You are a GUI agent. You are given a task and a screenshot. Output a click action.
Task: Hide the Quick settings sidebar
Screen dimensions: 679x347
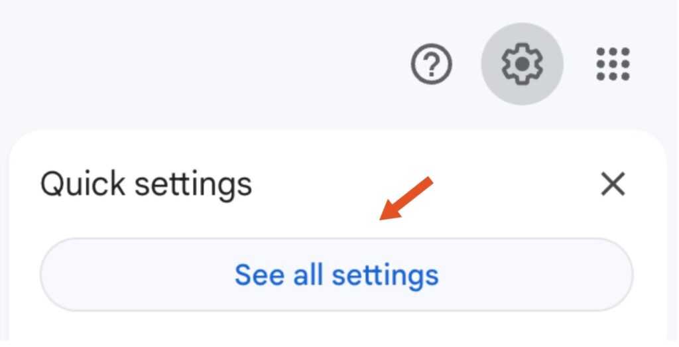click(x=613, y=184)
